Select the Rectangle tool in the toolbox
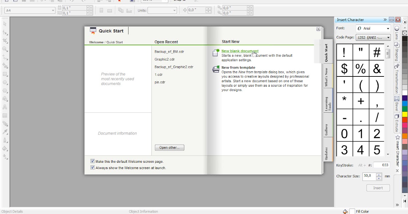 (x=5, y=74)
